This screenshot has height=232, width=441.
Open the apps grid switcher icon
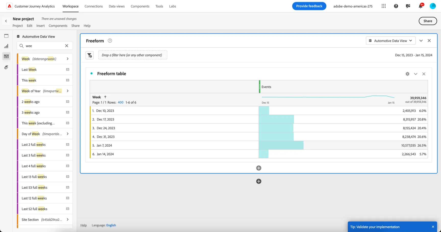384,6
